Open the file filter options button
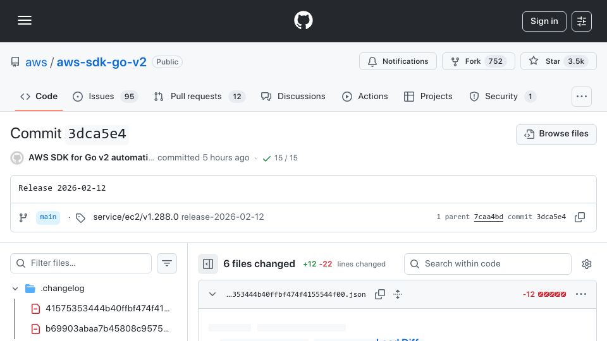607x341 pixels. click(x=167, y=263)
